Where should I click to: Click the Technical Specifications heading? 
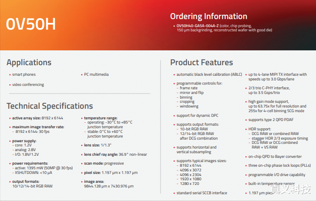50,106
